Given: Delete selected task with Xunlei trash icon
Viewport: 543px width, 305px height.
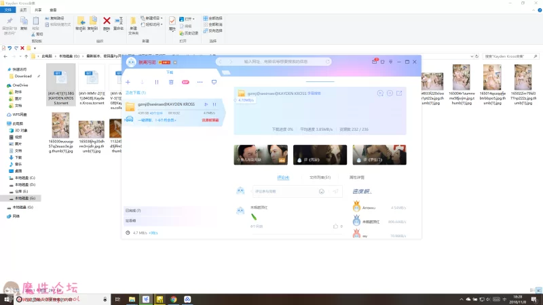Looking at the screenshot, I should pos(171,82).
